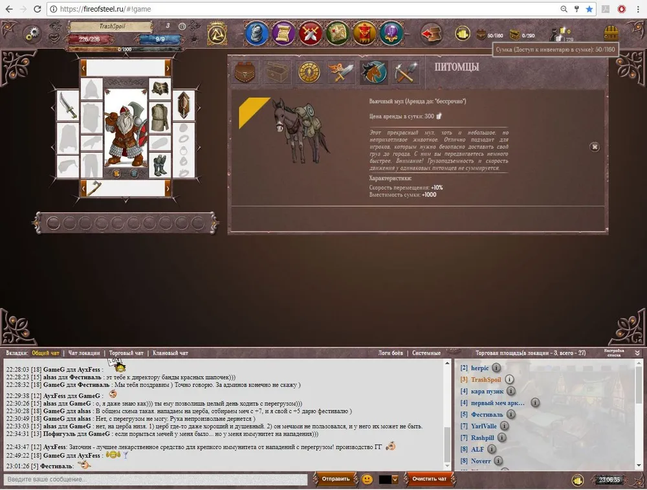This screenshot has height=490, width=647.
Task: Click the steel boots equipment slot
Action: coord(160,165)
